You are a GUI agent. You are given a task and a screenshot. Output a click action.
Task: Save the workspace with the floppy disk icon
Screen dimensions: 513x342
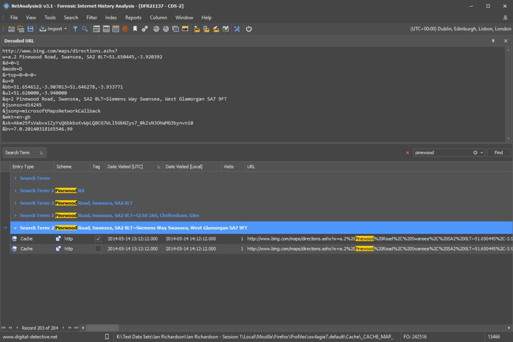(30, 29)
